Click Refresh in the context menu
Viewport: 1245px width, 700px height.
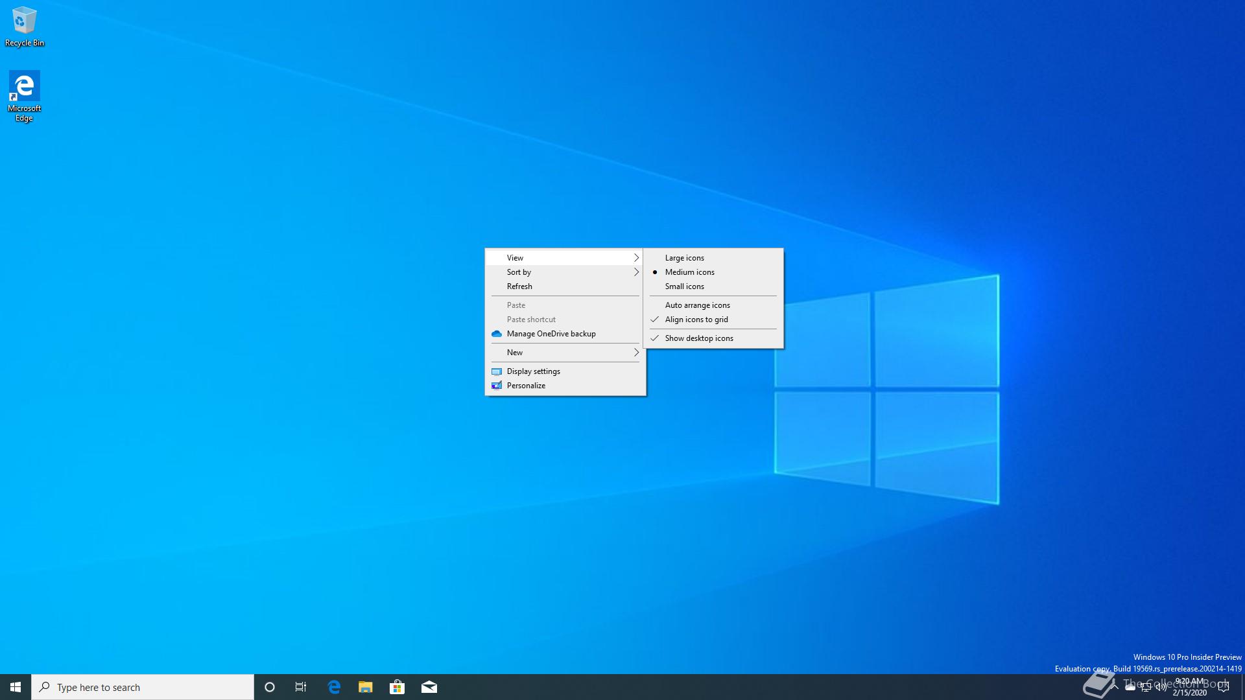(x=519, y=286)
